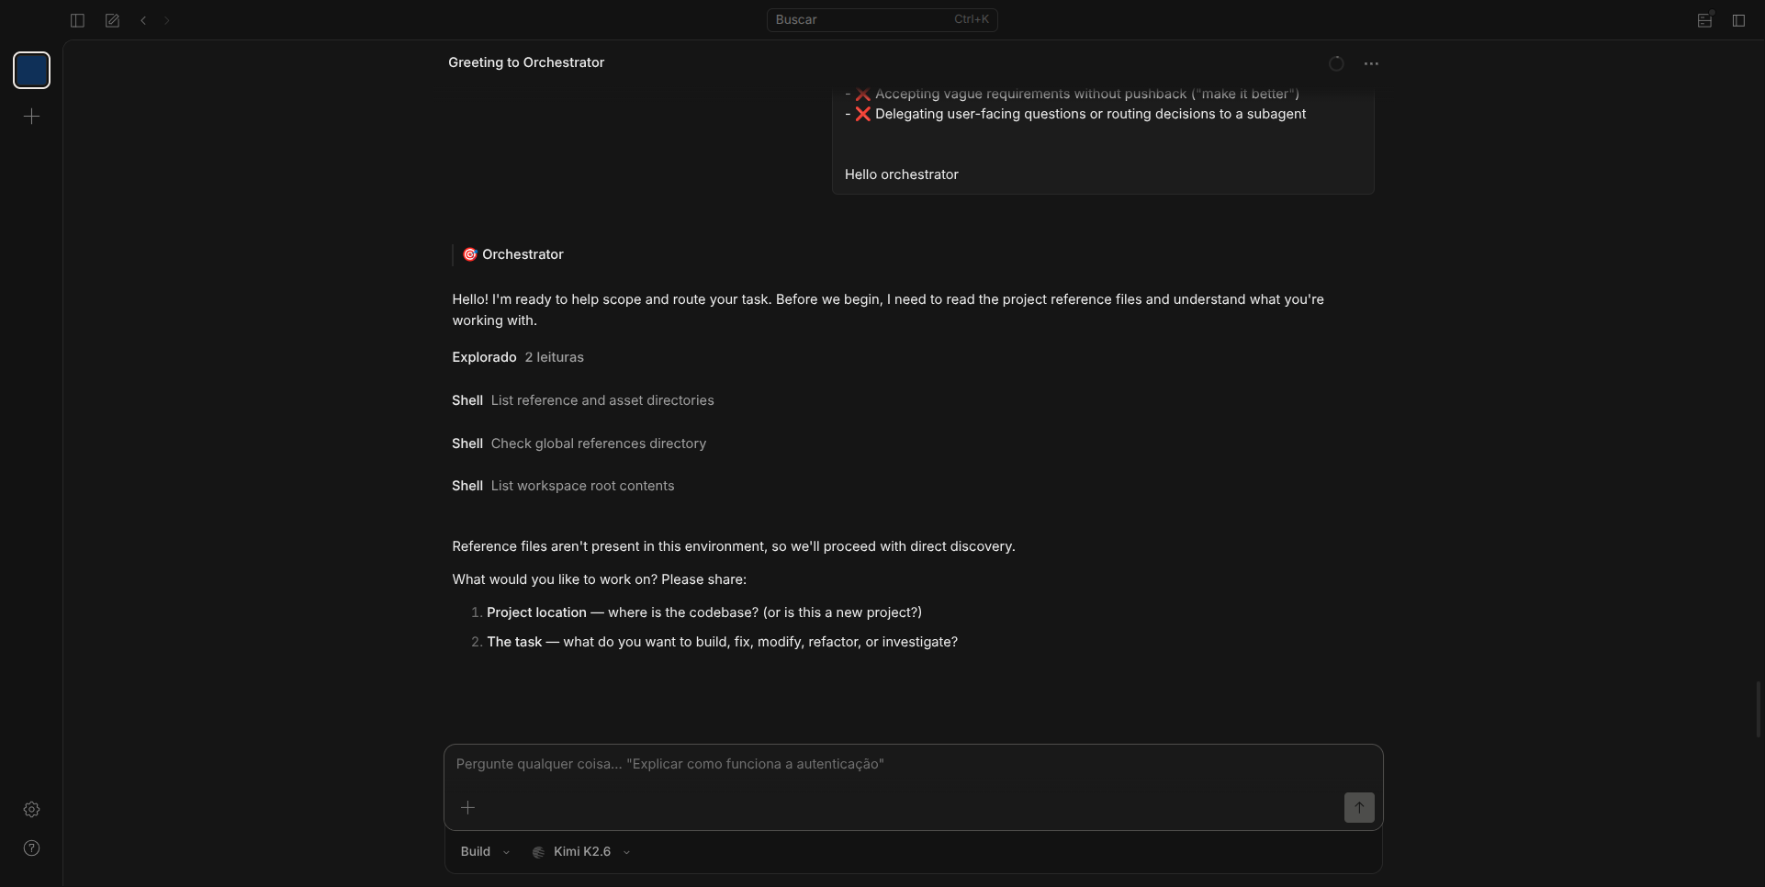This screenshot has width=1765, height=887.
Task: Open Shell Check global references directory step
Action: [579, 443]
